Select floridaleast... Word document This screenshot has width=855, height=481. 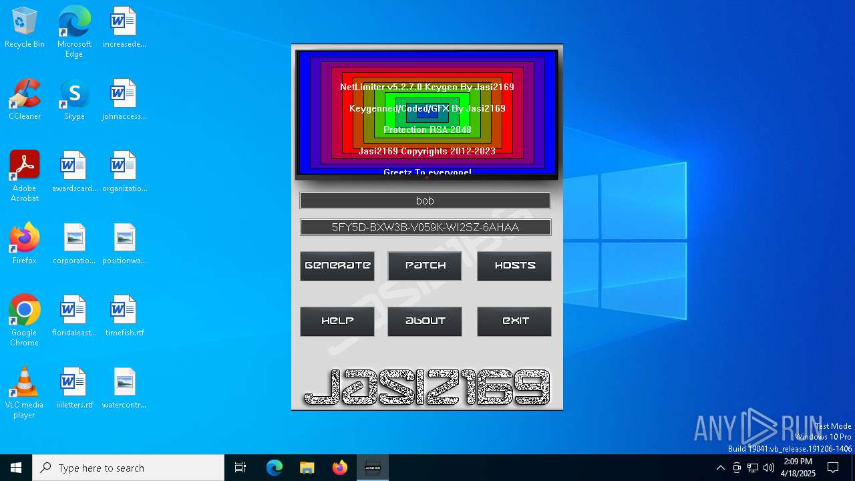pyautogui.click(x=74, y=317)
